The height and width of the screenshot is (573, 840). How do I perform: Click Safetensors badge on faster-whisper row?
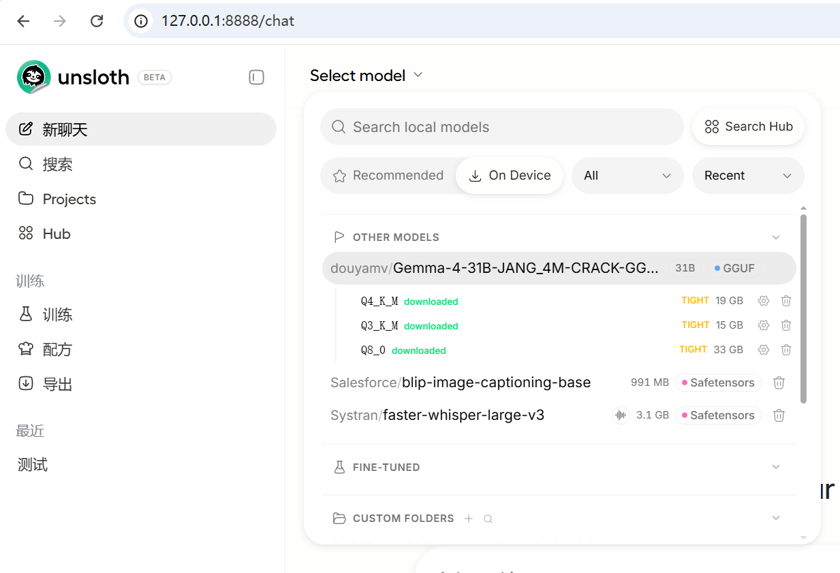(717, 415)
